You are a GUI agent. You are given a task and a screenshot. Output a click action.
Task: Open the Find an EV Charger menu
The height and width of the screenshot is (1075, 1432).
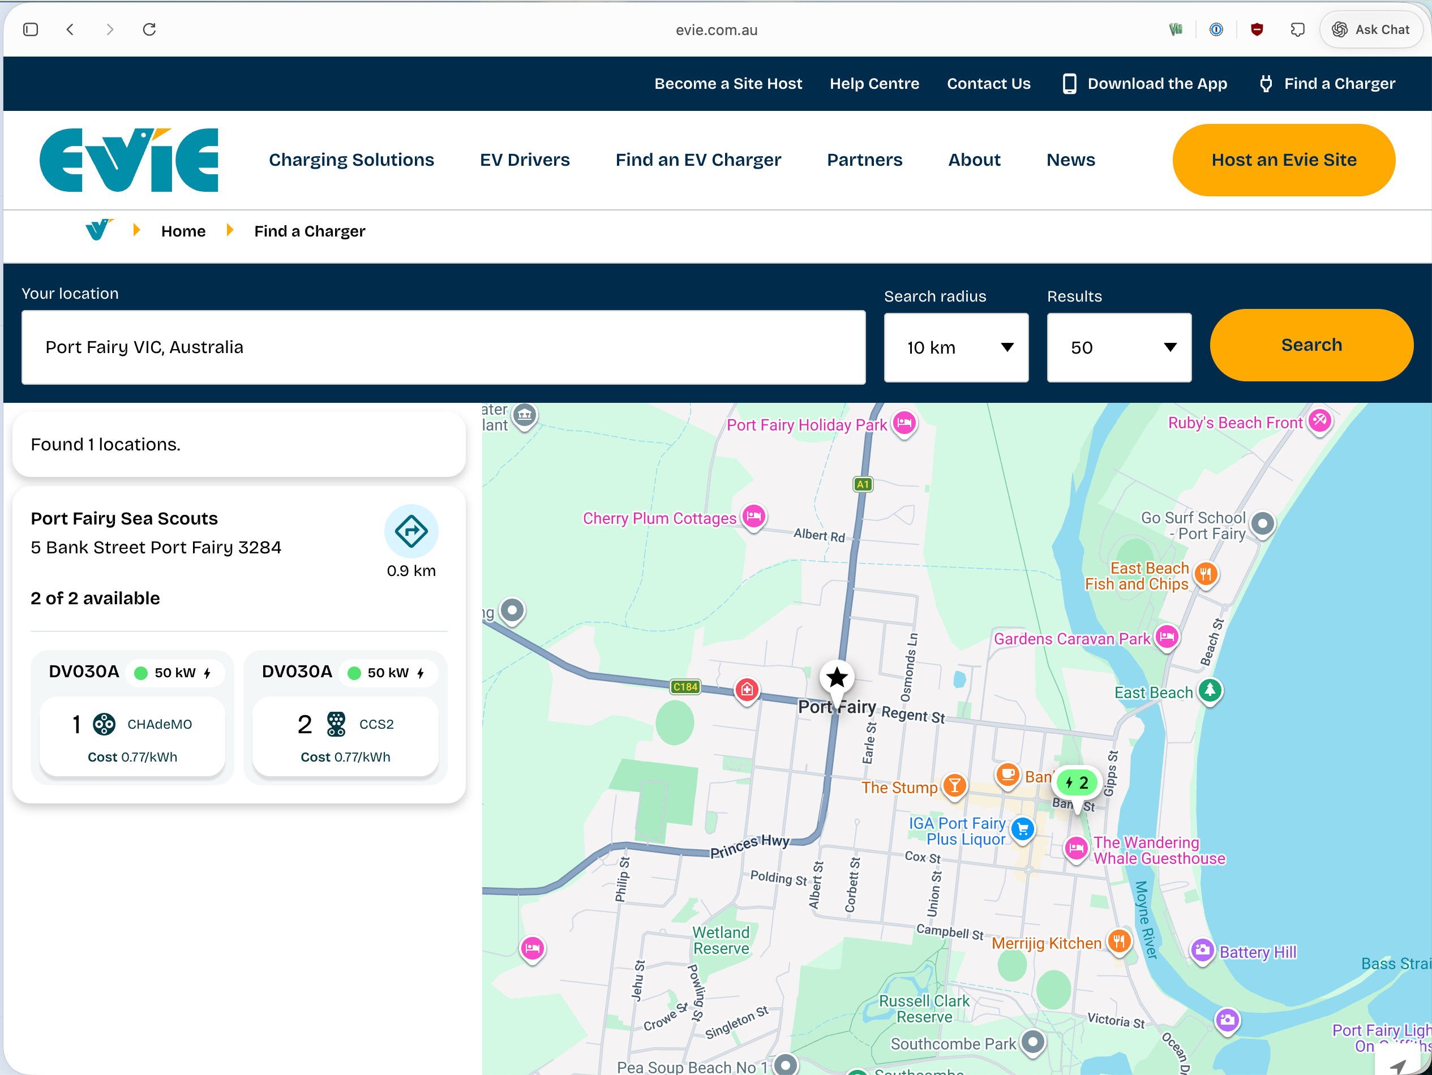[698, 160]
